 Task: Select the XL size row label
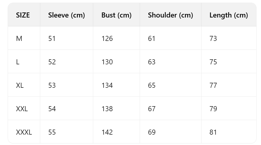click(20, 85)
